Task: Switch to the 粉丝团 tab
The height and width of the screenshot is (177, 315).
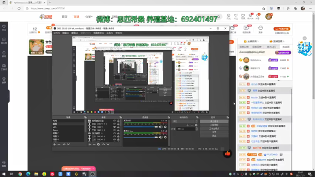Action: 286,47
